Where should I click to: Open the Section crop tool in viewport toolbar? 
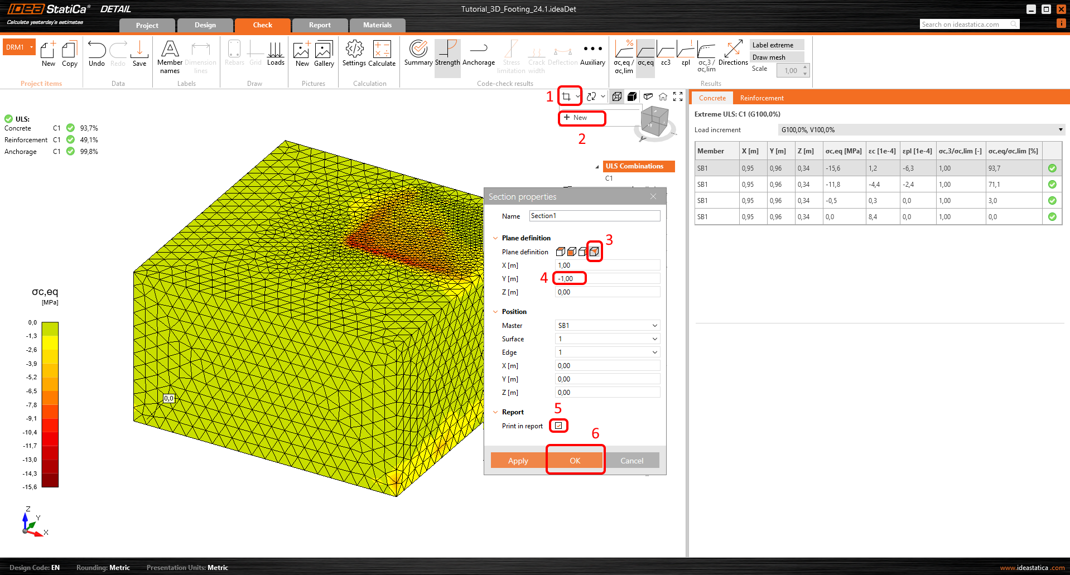pyautogui.click(x=566, y=96)
